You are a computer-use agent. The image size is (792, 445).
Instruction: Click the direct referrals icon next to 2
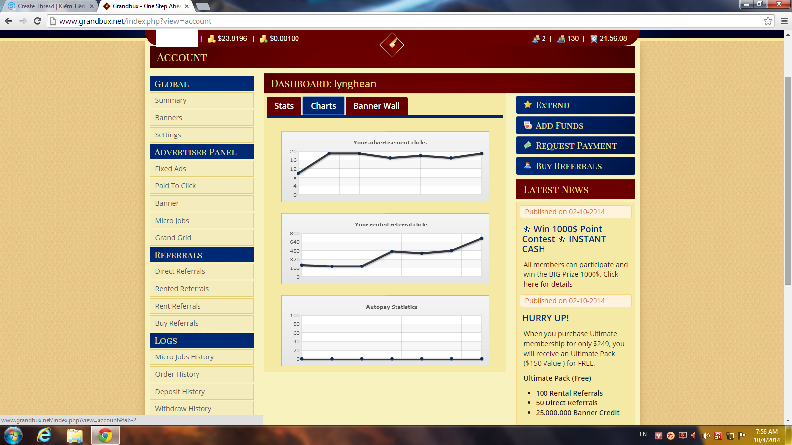pyautogui.click(x=536, y=39)
